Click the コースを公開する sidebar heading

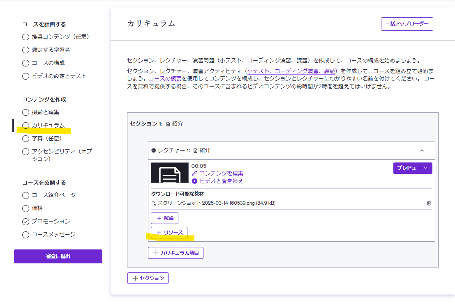tap(44, 183)
